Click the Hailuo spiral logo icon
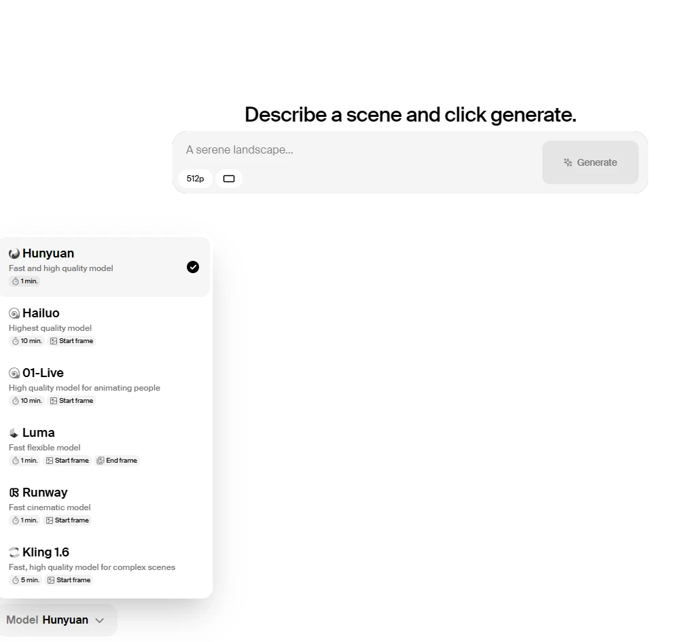 pyautogui.click(x=14, y=313)
